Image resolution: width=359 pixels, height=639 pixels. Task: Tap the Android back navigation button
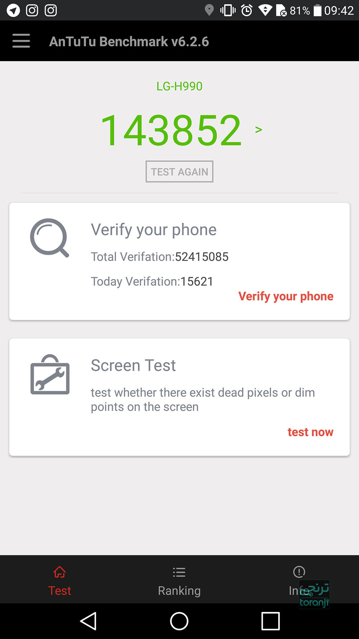[x=88, y=621]
